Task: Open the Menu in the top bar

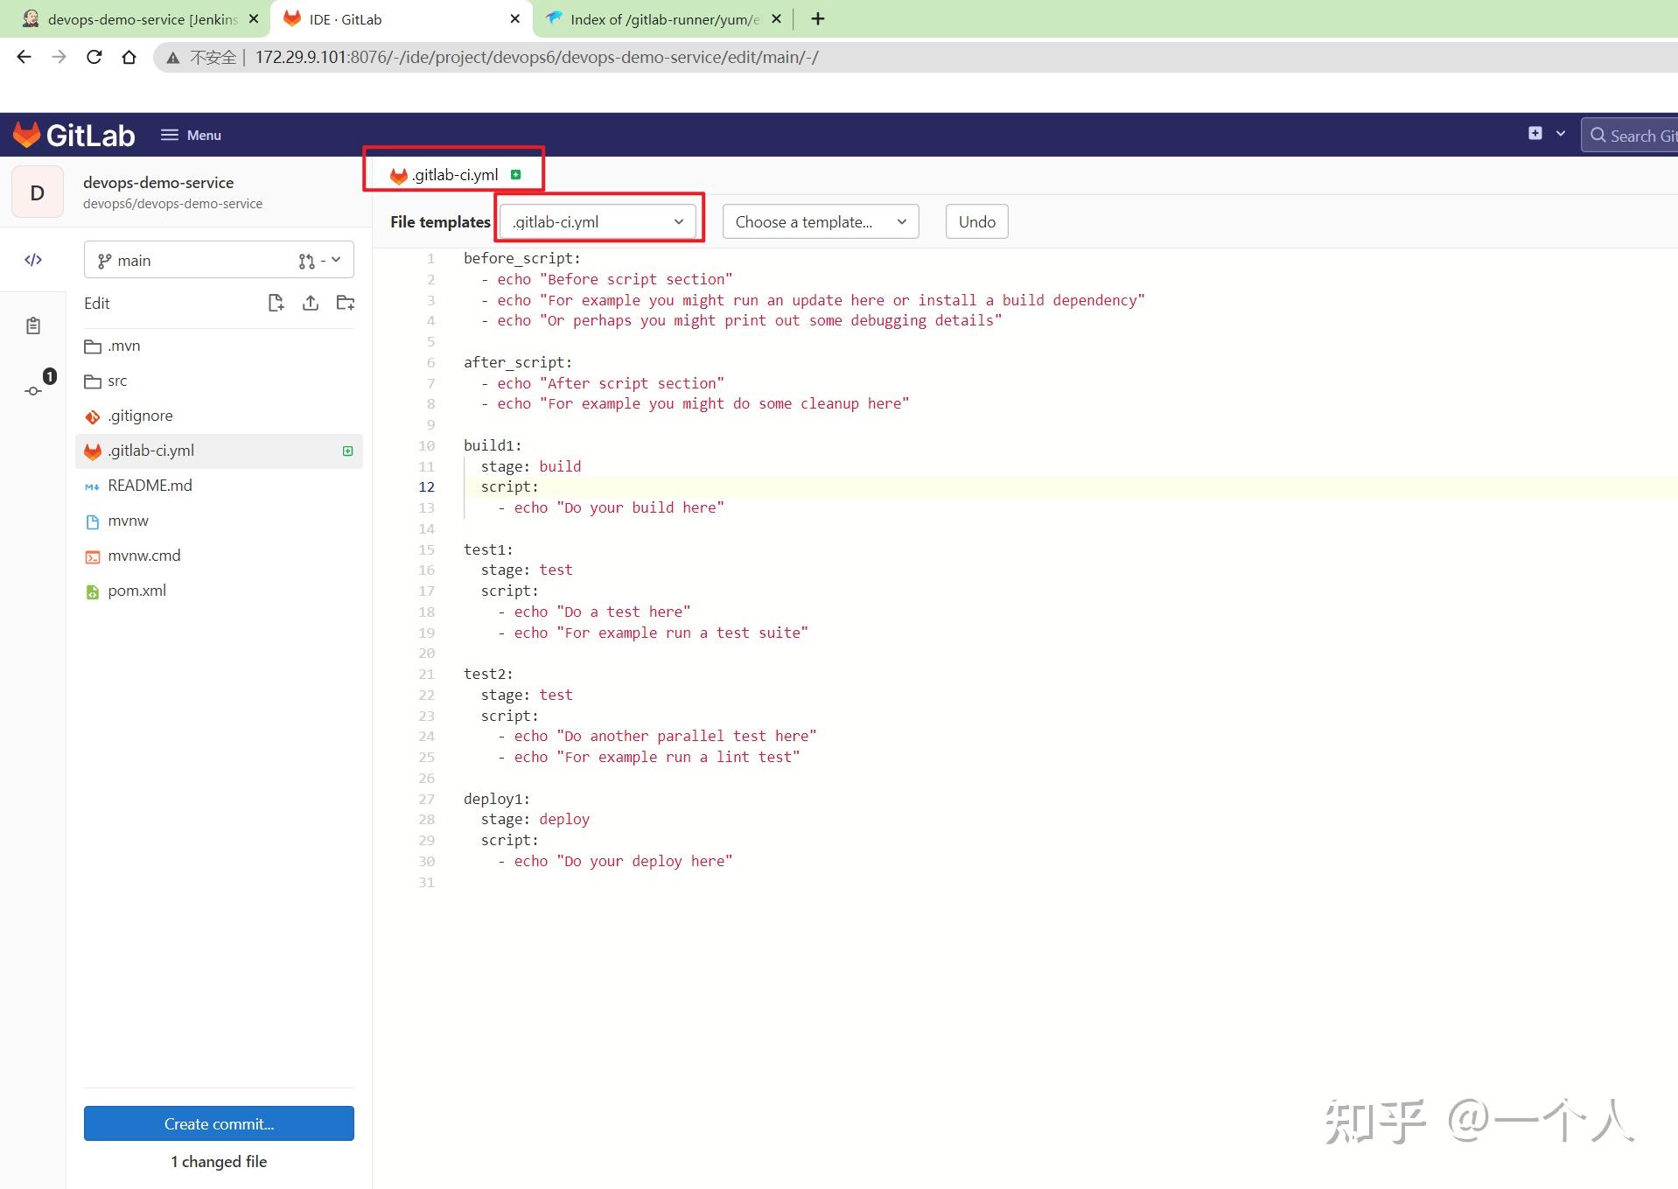Action: [x=190, y=135]
